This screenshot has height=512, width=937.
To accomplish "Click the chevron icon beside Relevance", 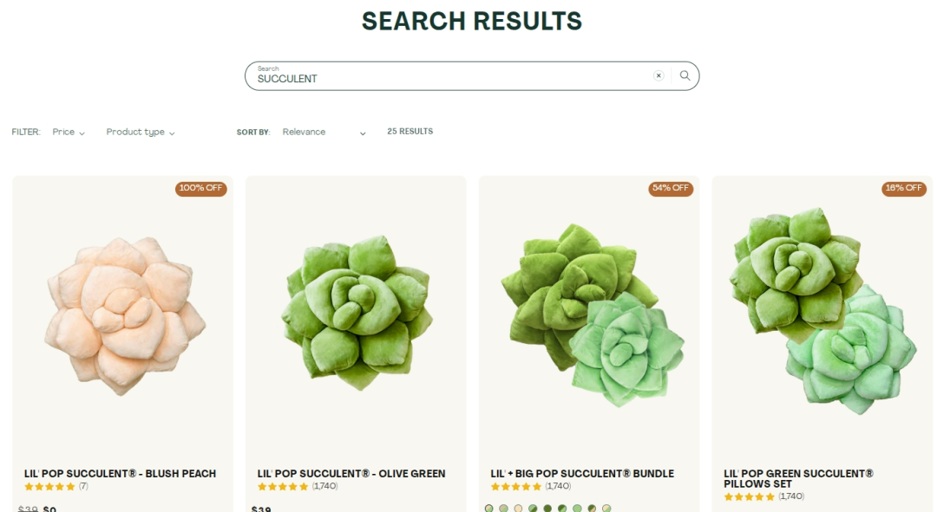I will [x=362, y=132].
